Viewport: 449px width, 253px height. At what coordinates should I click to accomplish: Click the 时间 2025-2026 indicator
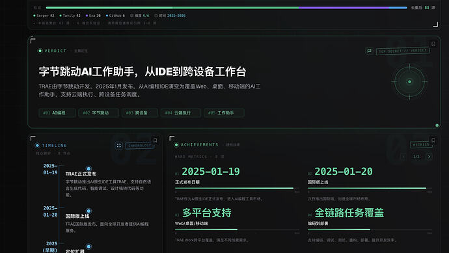point(170,16)
